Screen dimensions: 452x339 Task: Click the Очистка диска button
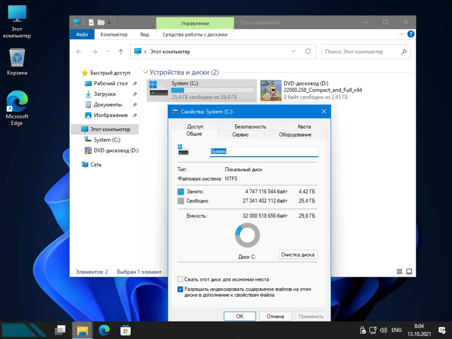[298, 255]
